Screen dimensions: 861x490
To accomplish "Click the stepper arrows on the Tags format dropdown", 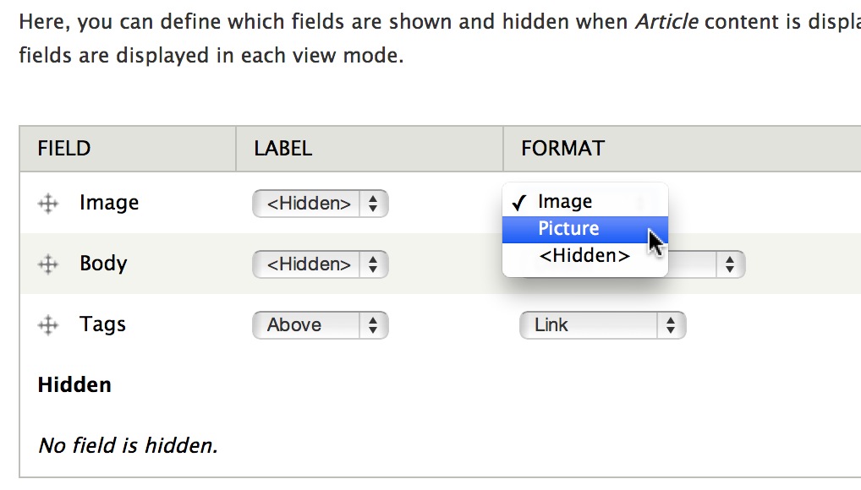I will [x=671, y=324].
